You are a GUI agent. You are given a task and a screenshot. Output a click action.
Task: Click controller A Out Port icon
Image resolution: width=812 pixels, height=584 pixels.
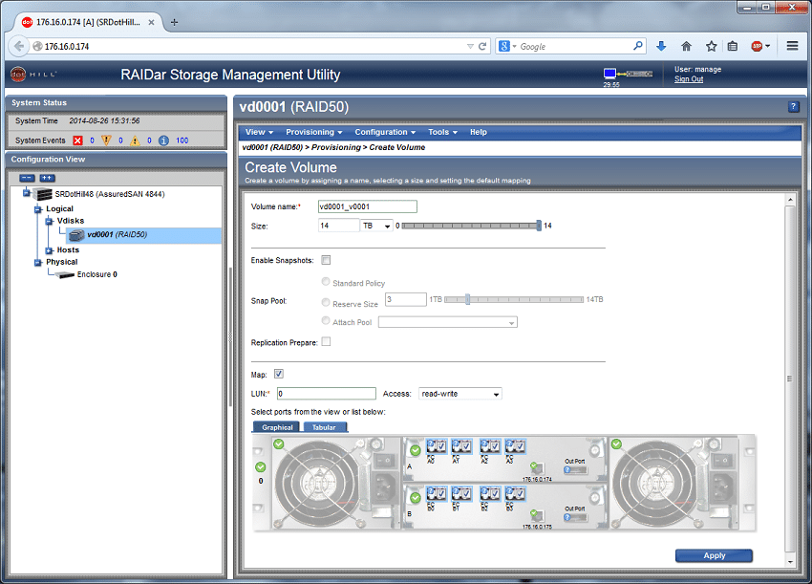click(575, 470)
